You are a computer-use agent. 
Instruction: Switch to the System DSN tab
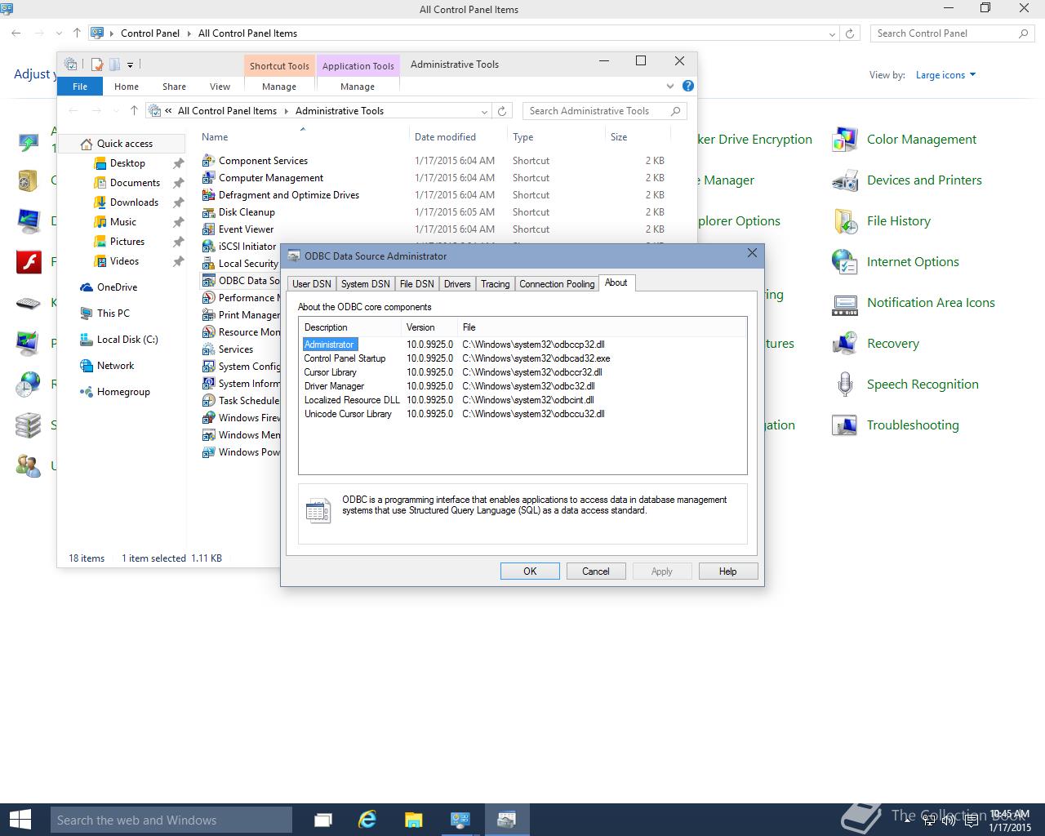[x=365, y=284]
